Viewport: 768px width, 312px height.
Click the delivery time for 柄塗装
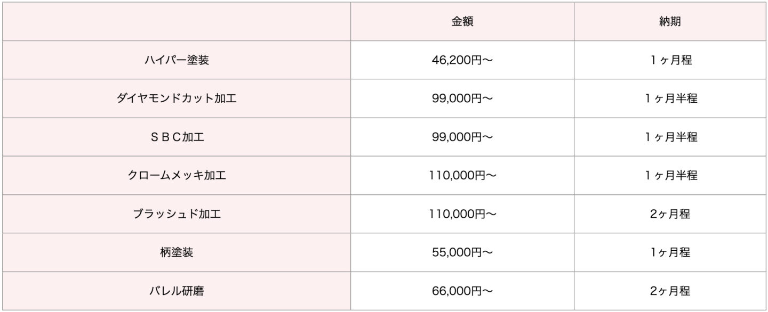[670, 252]
